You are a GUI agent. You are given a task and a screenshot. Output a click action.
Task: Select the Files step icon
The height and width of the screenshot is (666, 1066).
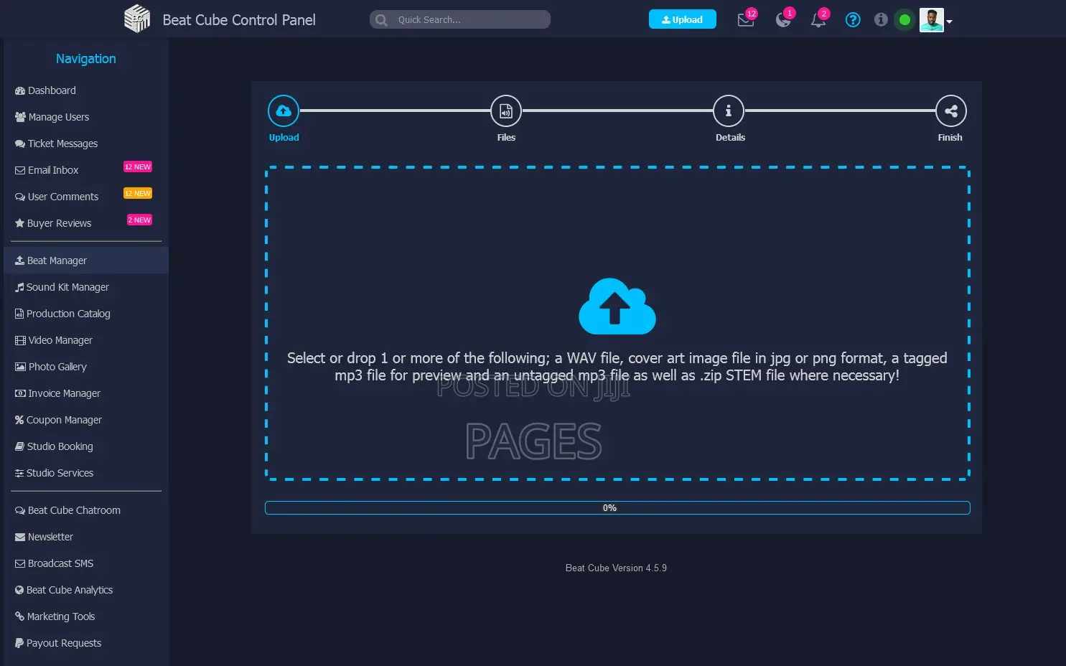tap(506, 111)
